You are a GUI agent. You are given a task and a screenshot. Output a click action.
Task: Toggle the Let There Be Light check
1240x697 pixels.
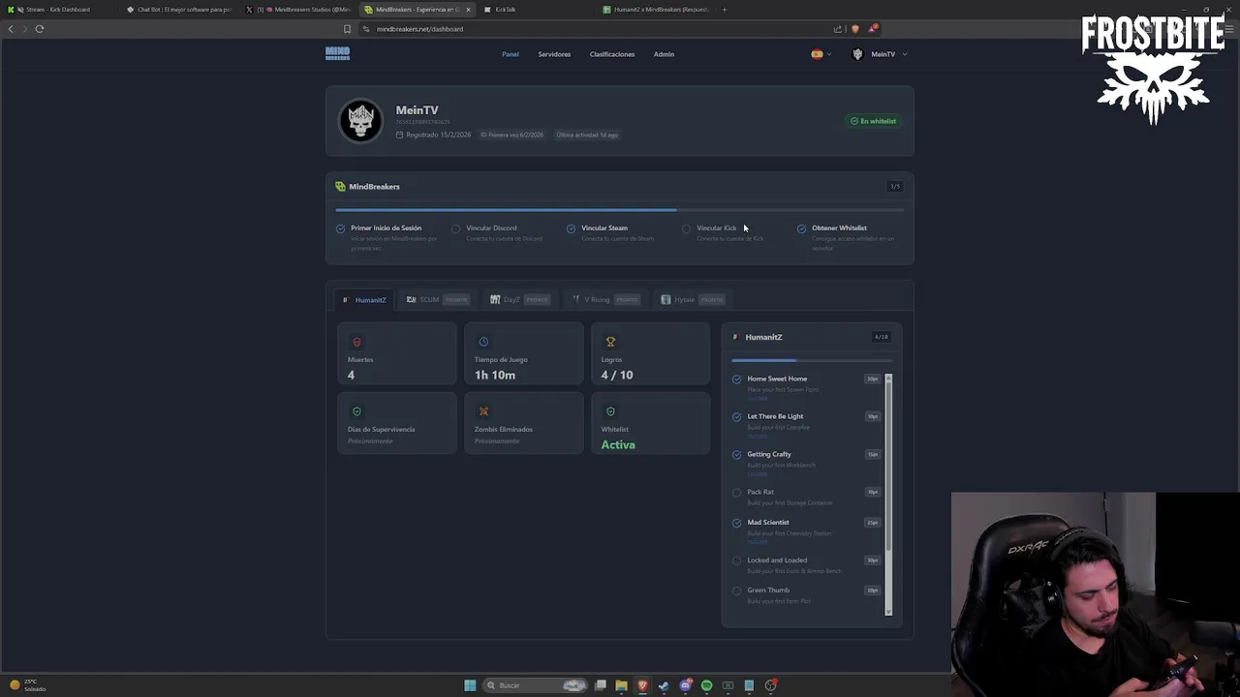pyautogui.click(x=737, y=417)
